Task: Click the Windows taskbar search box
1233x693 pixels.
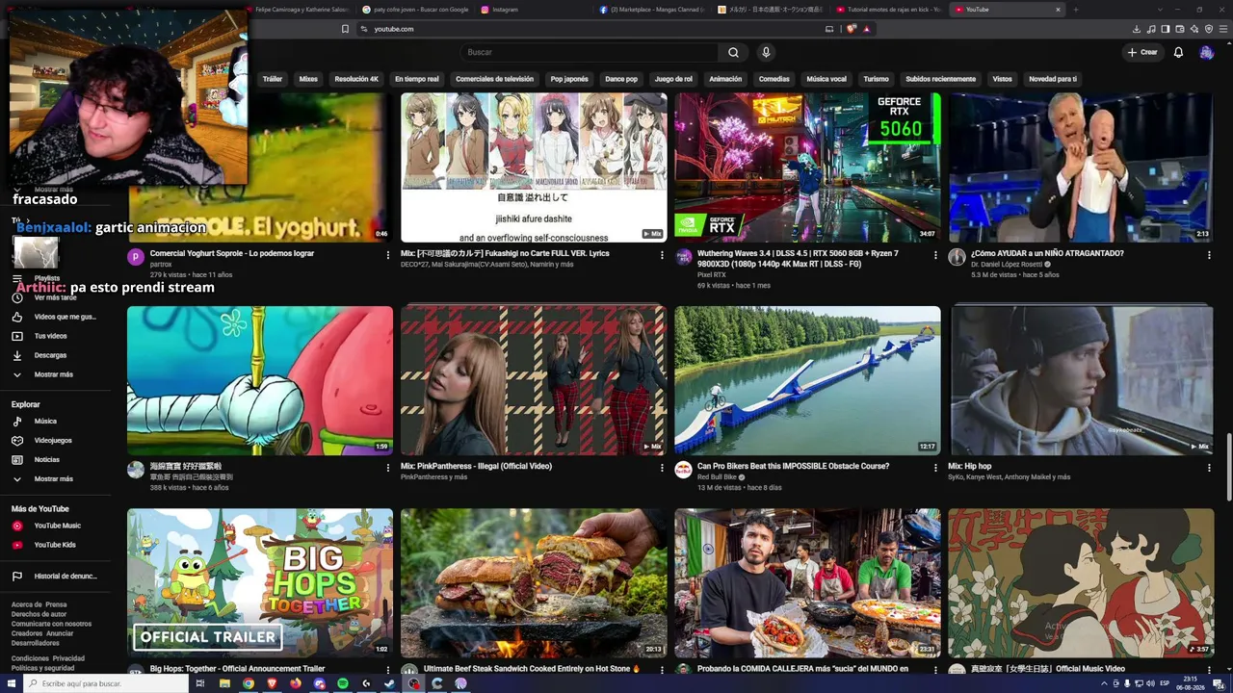Action: [104, 683]
